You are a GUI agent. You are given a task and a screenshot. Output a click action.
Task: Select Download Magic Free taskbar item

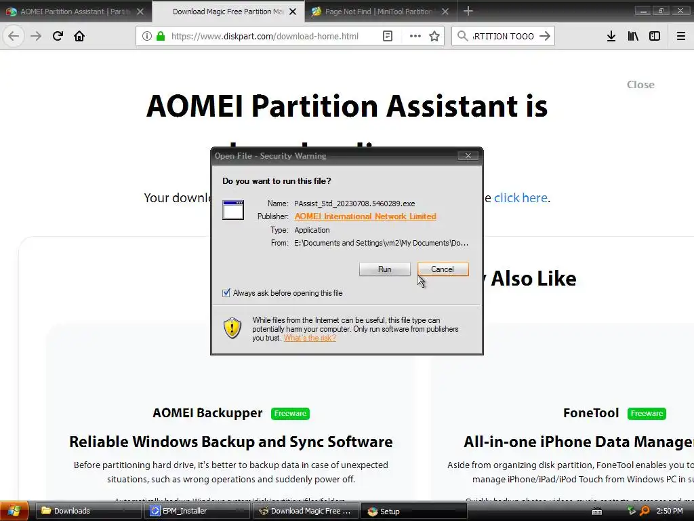(x=306, y=511)
